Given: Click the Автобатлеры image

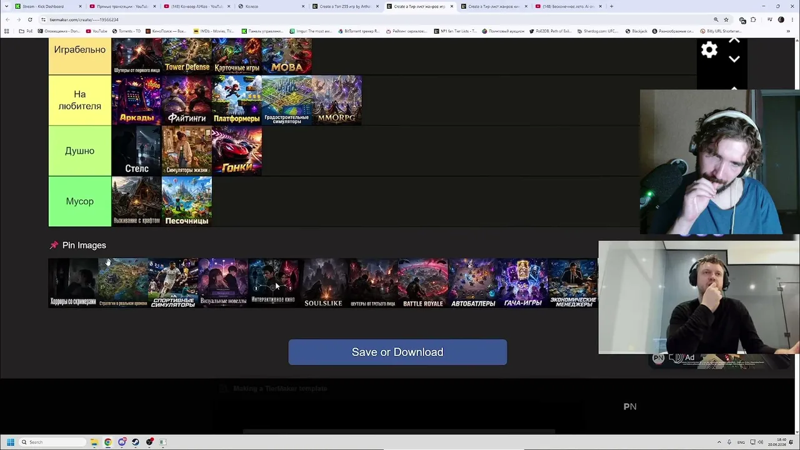Looking at the screenshot, I should tap(473, 283).
